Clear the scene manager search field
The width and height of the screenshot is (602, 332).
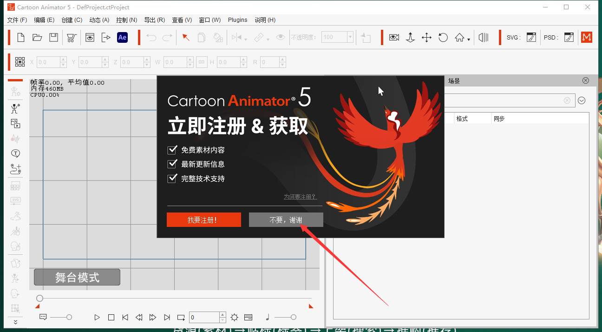tap(567, 100)
